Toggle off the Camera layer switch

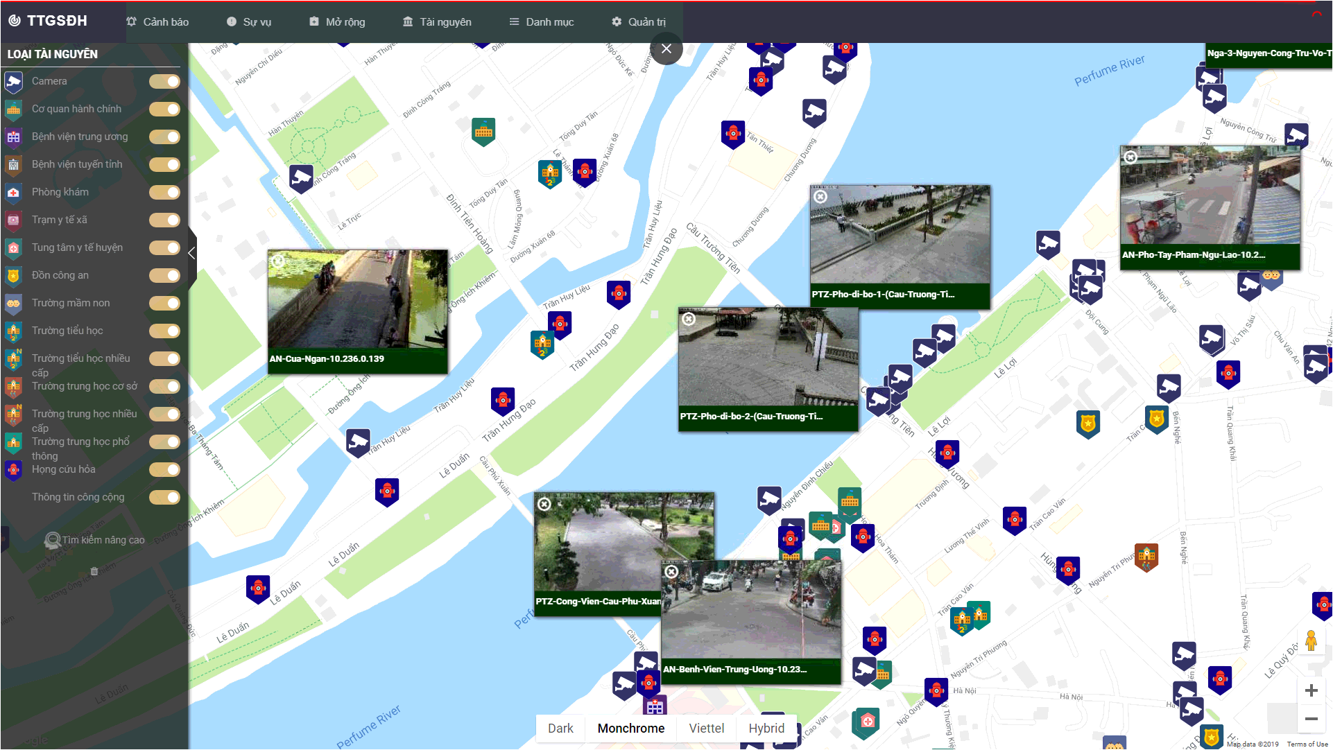coord(165,82)
